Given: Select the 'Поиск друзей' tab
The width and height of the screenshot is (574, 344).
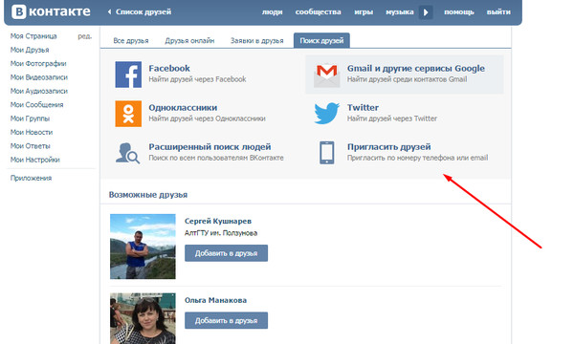Looking at the screenshot, I should tap(321, 40).
